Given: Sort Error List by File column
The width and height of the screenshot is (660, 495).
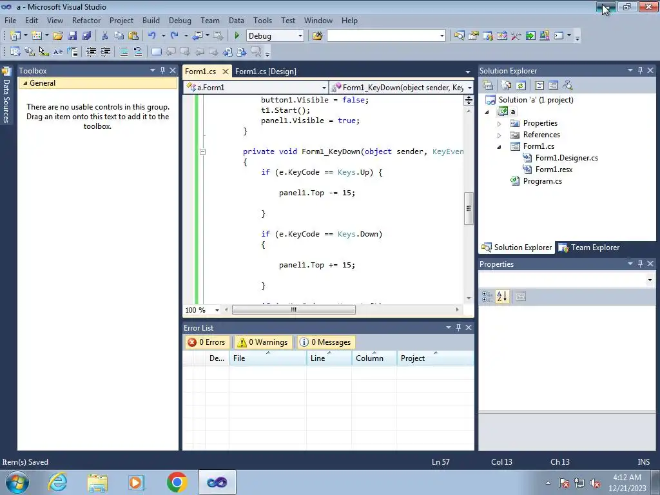Looking at the screenshot, I should pyautogui.click(x=267, y=358).
